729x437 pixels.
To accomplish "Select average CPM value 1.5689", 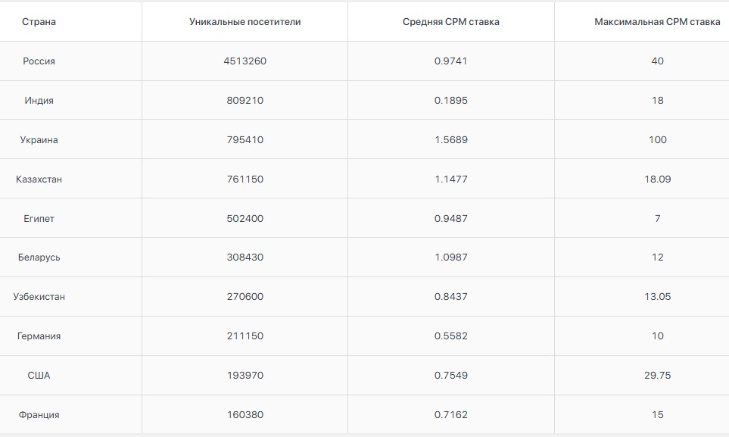I will tap(450, 140).
